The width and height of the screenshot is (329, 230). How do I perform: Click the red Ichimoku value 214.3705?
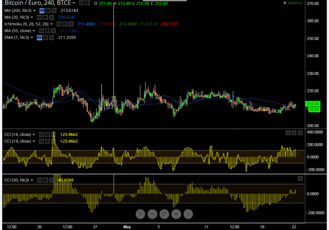tap(169, 24)
